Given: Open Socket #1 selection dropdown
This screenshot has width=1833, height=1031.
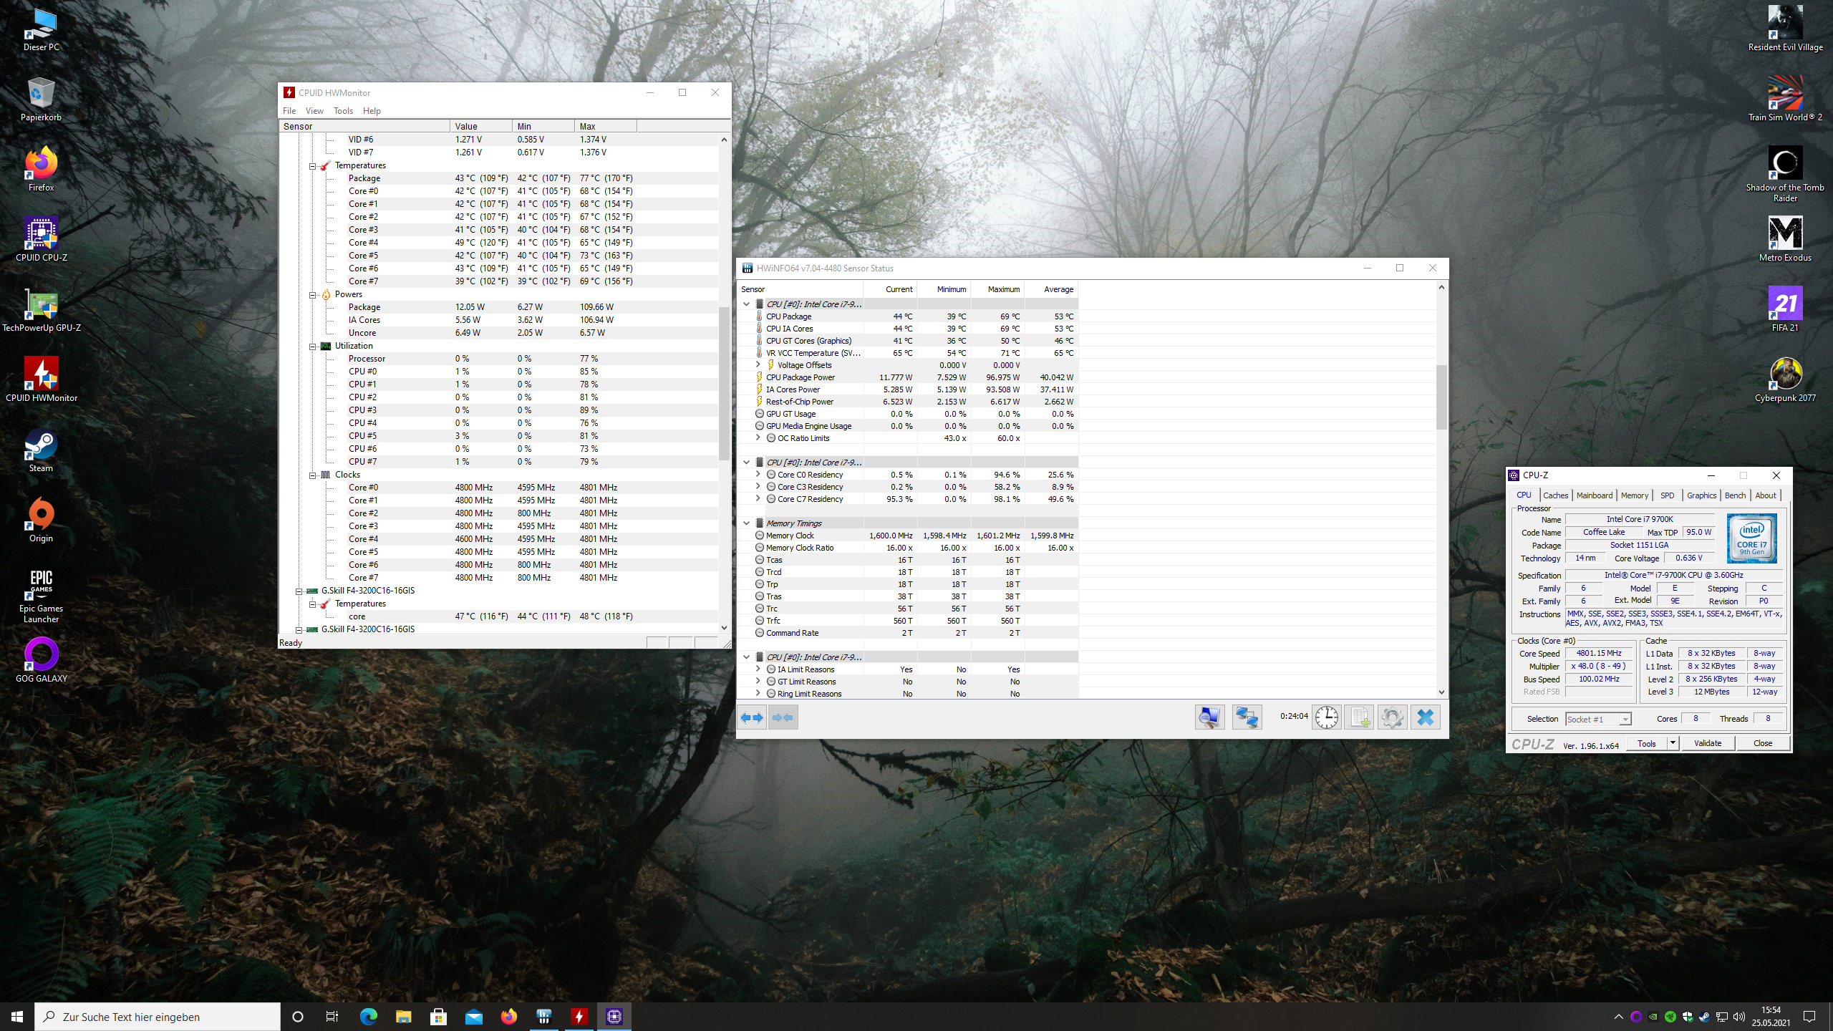Looking at the screenshot, I should (x=1625, y=720).
